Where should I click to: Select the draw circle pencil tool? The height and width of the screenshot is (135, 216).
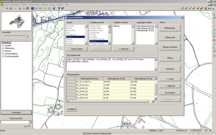pyautogui.click(x=186, y=9)
